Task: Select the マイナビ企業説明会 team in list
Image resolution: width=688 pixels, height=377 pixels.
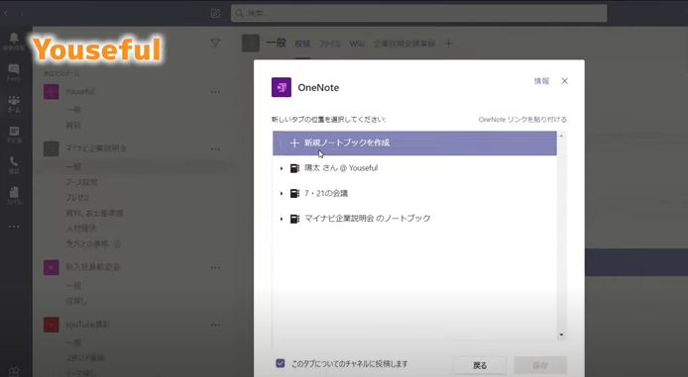Action: pyautogui.click(x=96, y=148)
